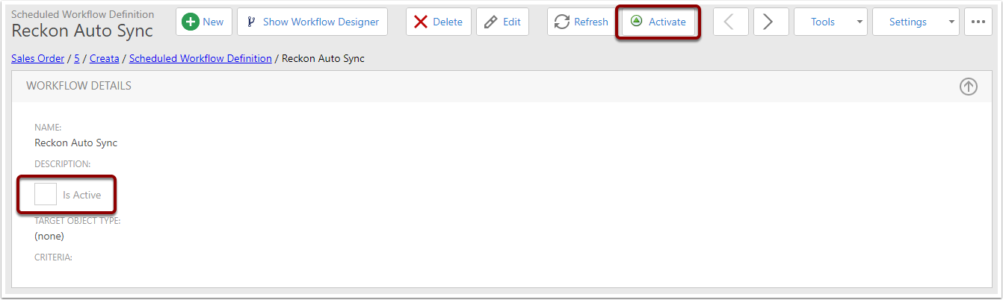Collapse the Workflow Details section
Screen dimensions: 1003x300
click(x=968, y=87)
